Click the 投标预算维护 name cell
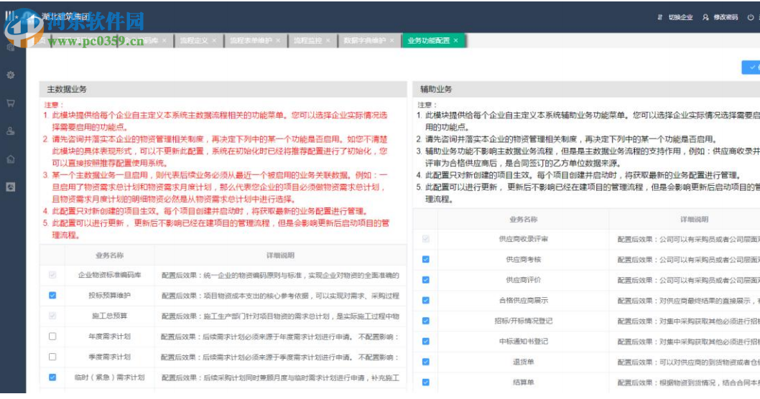The height and width of the screenshot is (399, 760). point(109,296)
